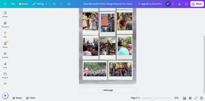The width and height of the screenshot is (205, 101).
Task: Show the analytics bar chart icon
Action: coord(179,4)
